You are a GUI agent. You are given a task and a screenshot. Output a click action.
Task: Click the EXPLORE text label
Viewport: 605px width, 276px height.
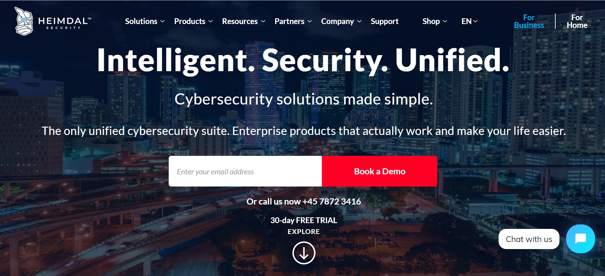(x=304, y=232)
